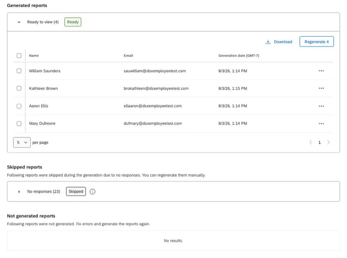Expand the No responses (23) section
Image resolution: width=347 pixels, height=258 pixels.
(19, 191)
